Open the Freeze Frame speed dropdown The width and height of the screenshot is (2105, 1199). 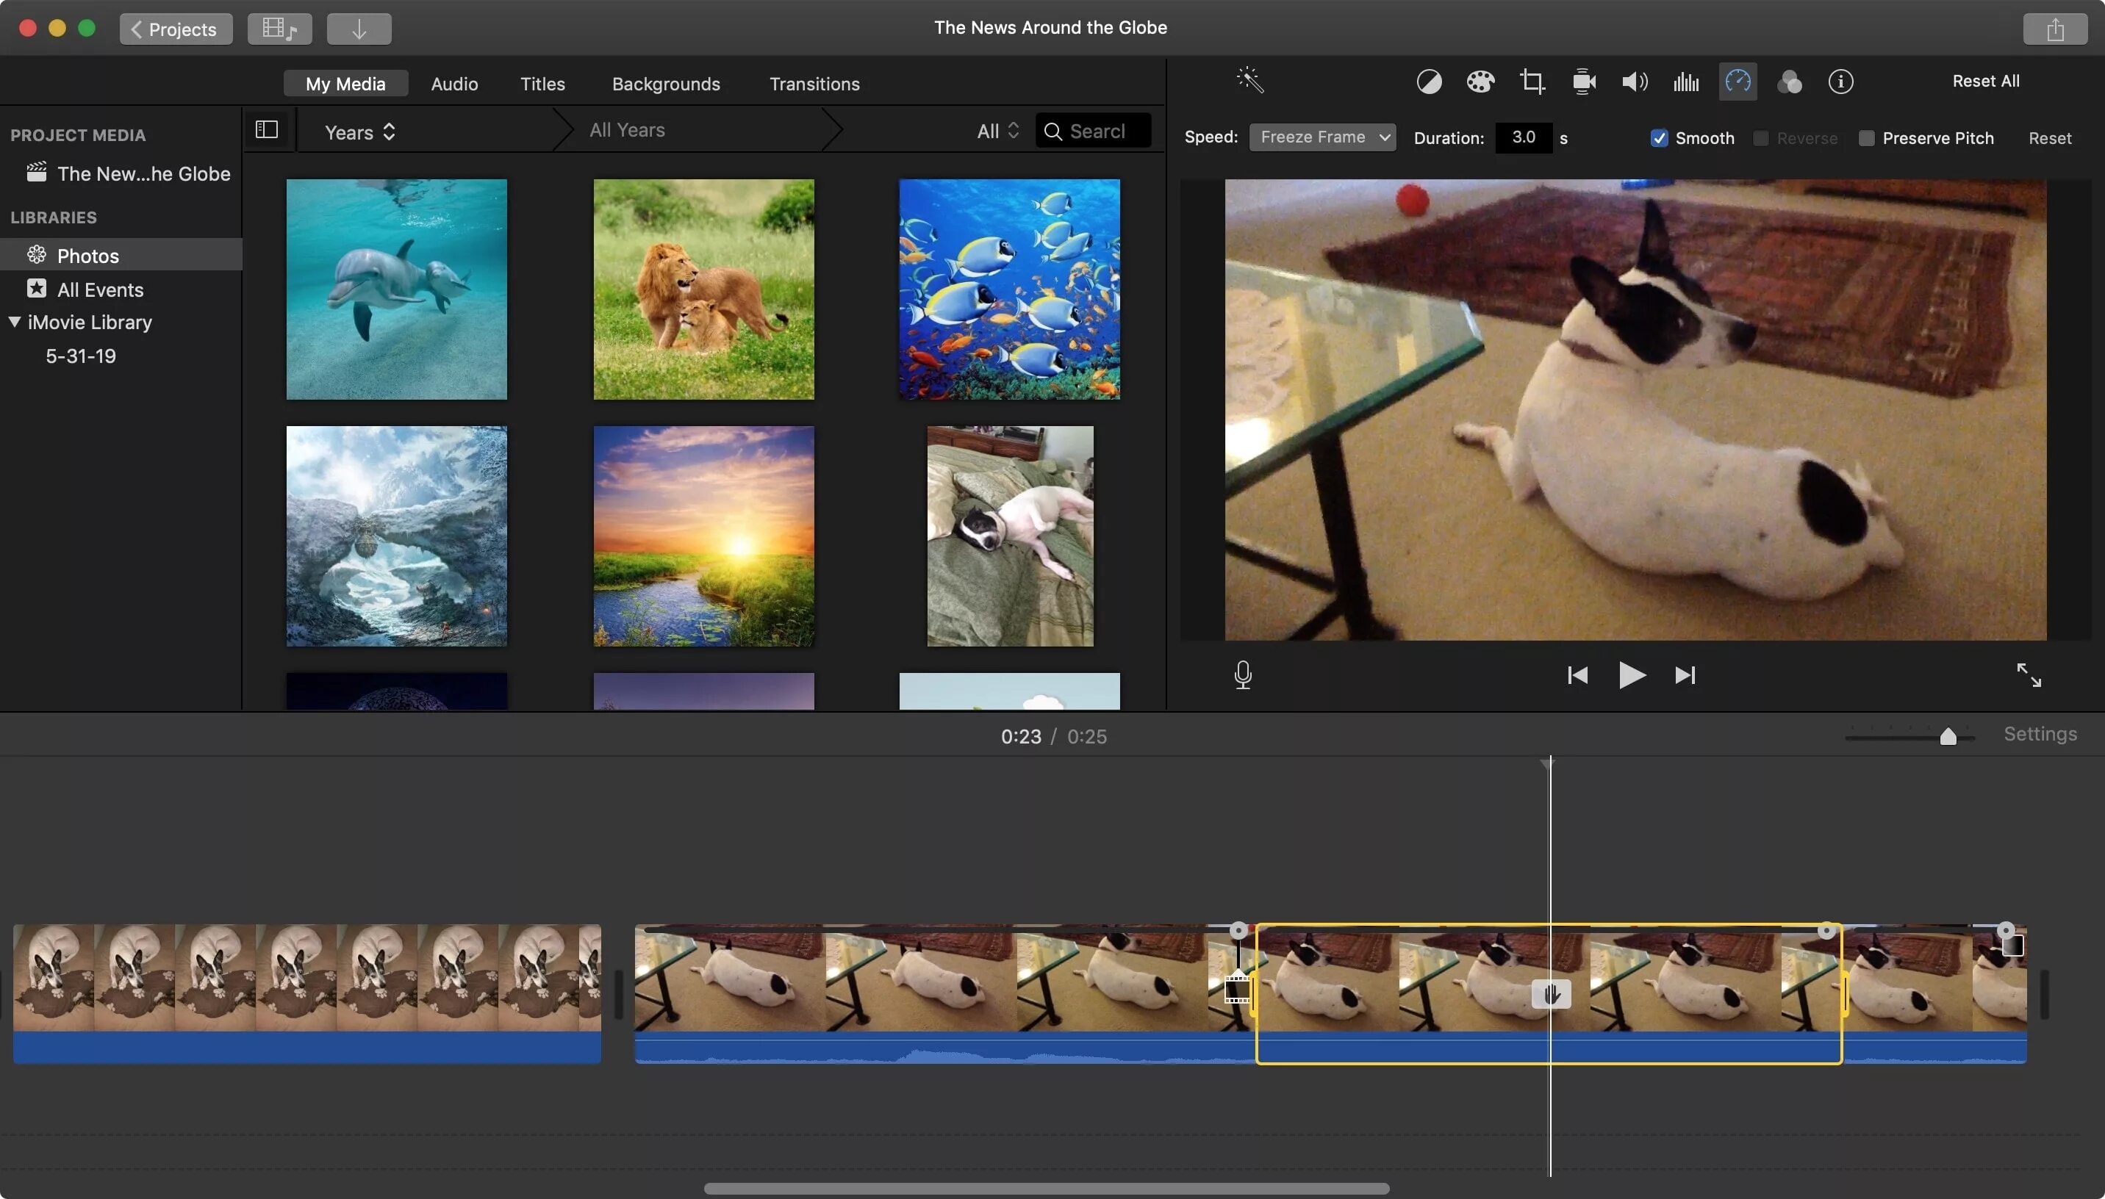click(1322, 137)
